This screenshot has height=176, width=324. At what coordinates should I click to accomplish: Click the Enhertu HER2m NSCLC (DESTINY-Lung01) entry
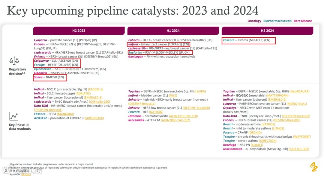tap(75, 46)
